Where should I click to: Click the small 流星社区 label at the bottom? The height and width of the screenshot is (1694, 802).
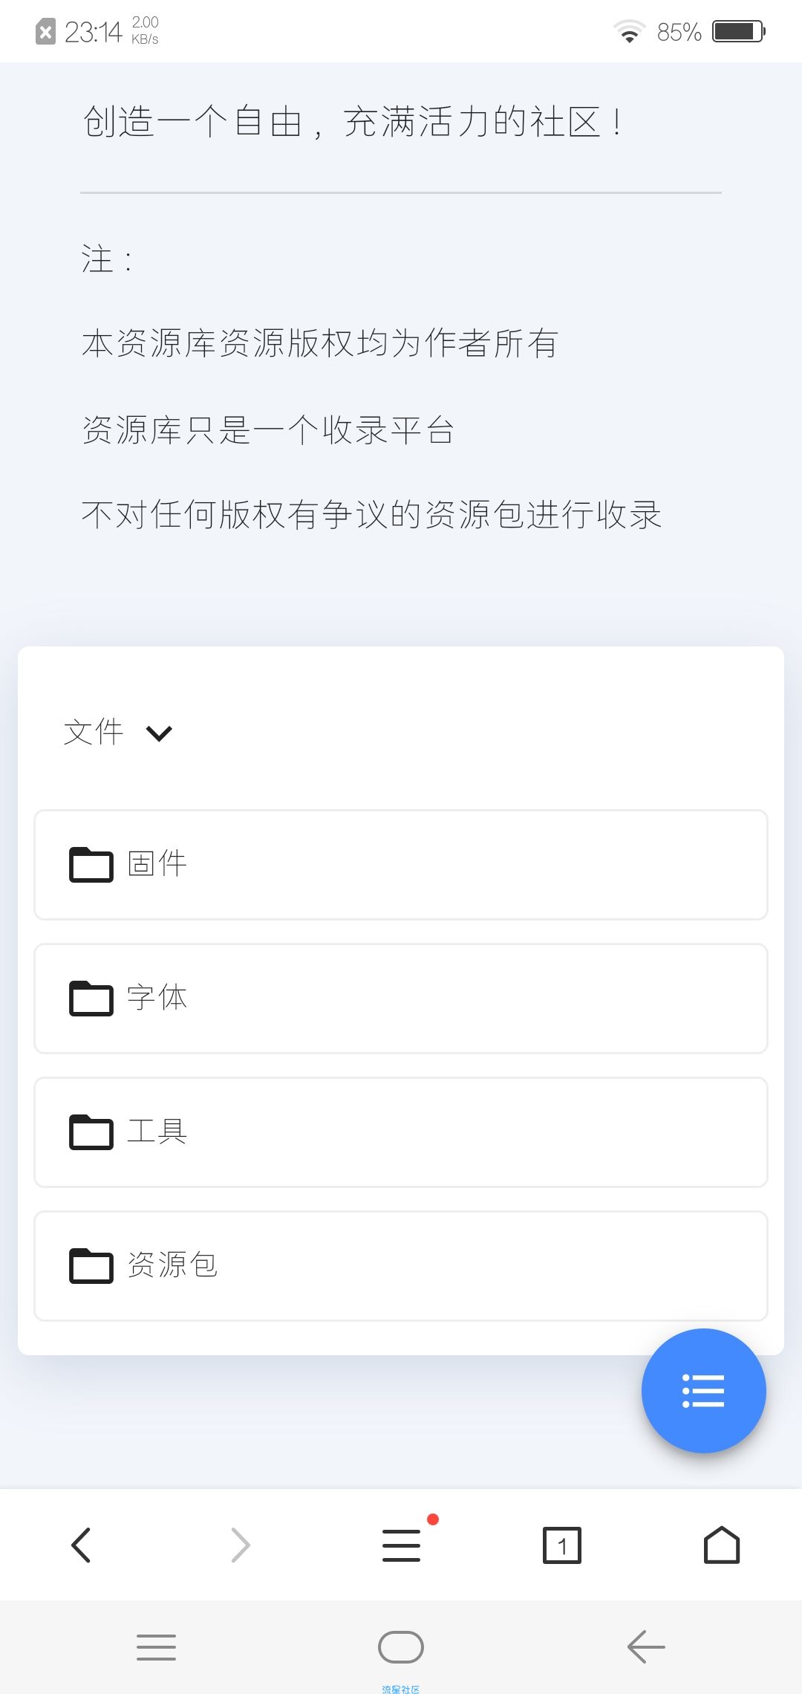(x=401, y=1689)
